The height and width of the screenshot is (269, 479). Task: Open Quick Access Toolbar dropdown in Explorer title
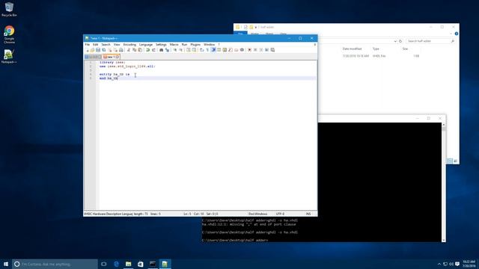coord(256,27)
